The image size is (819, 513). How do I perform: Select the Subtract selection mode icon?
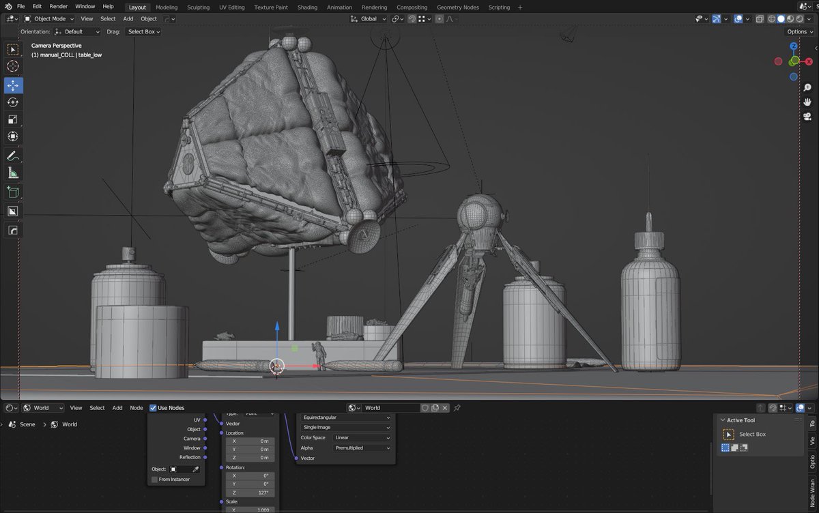743,448
